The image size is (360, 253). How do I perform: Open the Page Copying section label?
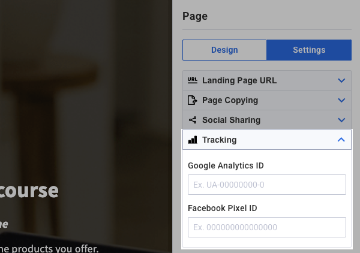(230, 100)
